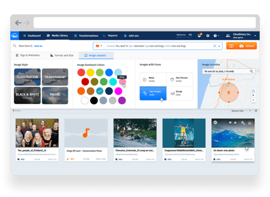Pick the white color swatch
This screenshot has width=270, height=197.
85,100
